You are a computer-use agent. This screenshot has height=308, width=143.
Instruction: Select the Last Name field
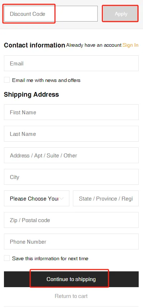point(71,134)
